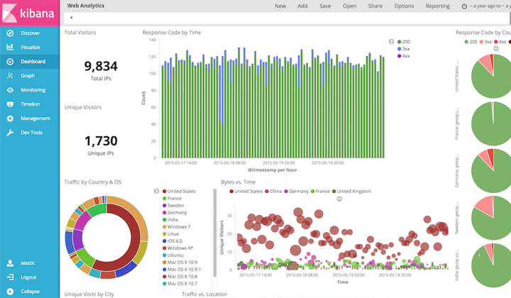Toggle Germany in Bytes vs. Time legend
The height and width of the screenshot is (298, 511).
click(296, 191)
